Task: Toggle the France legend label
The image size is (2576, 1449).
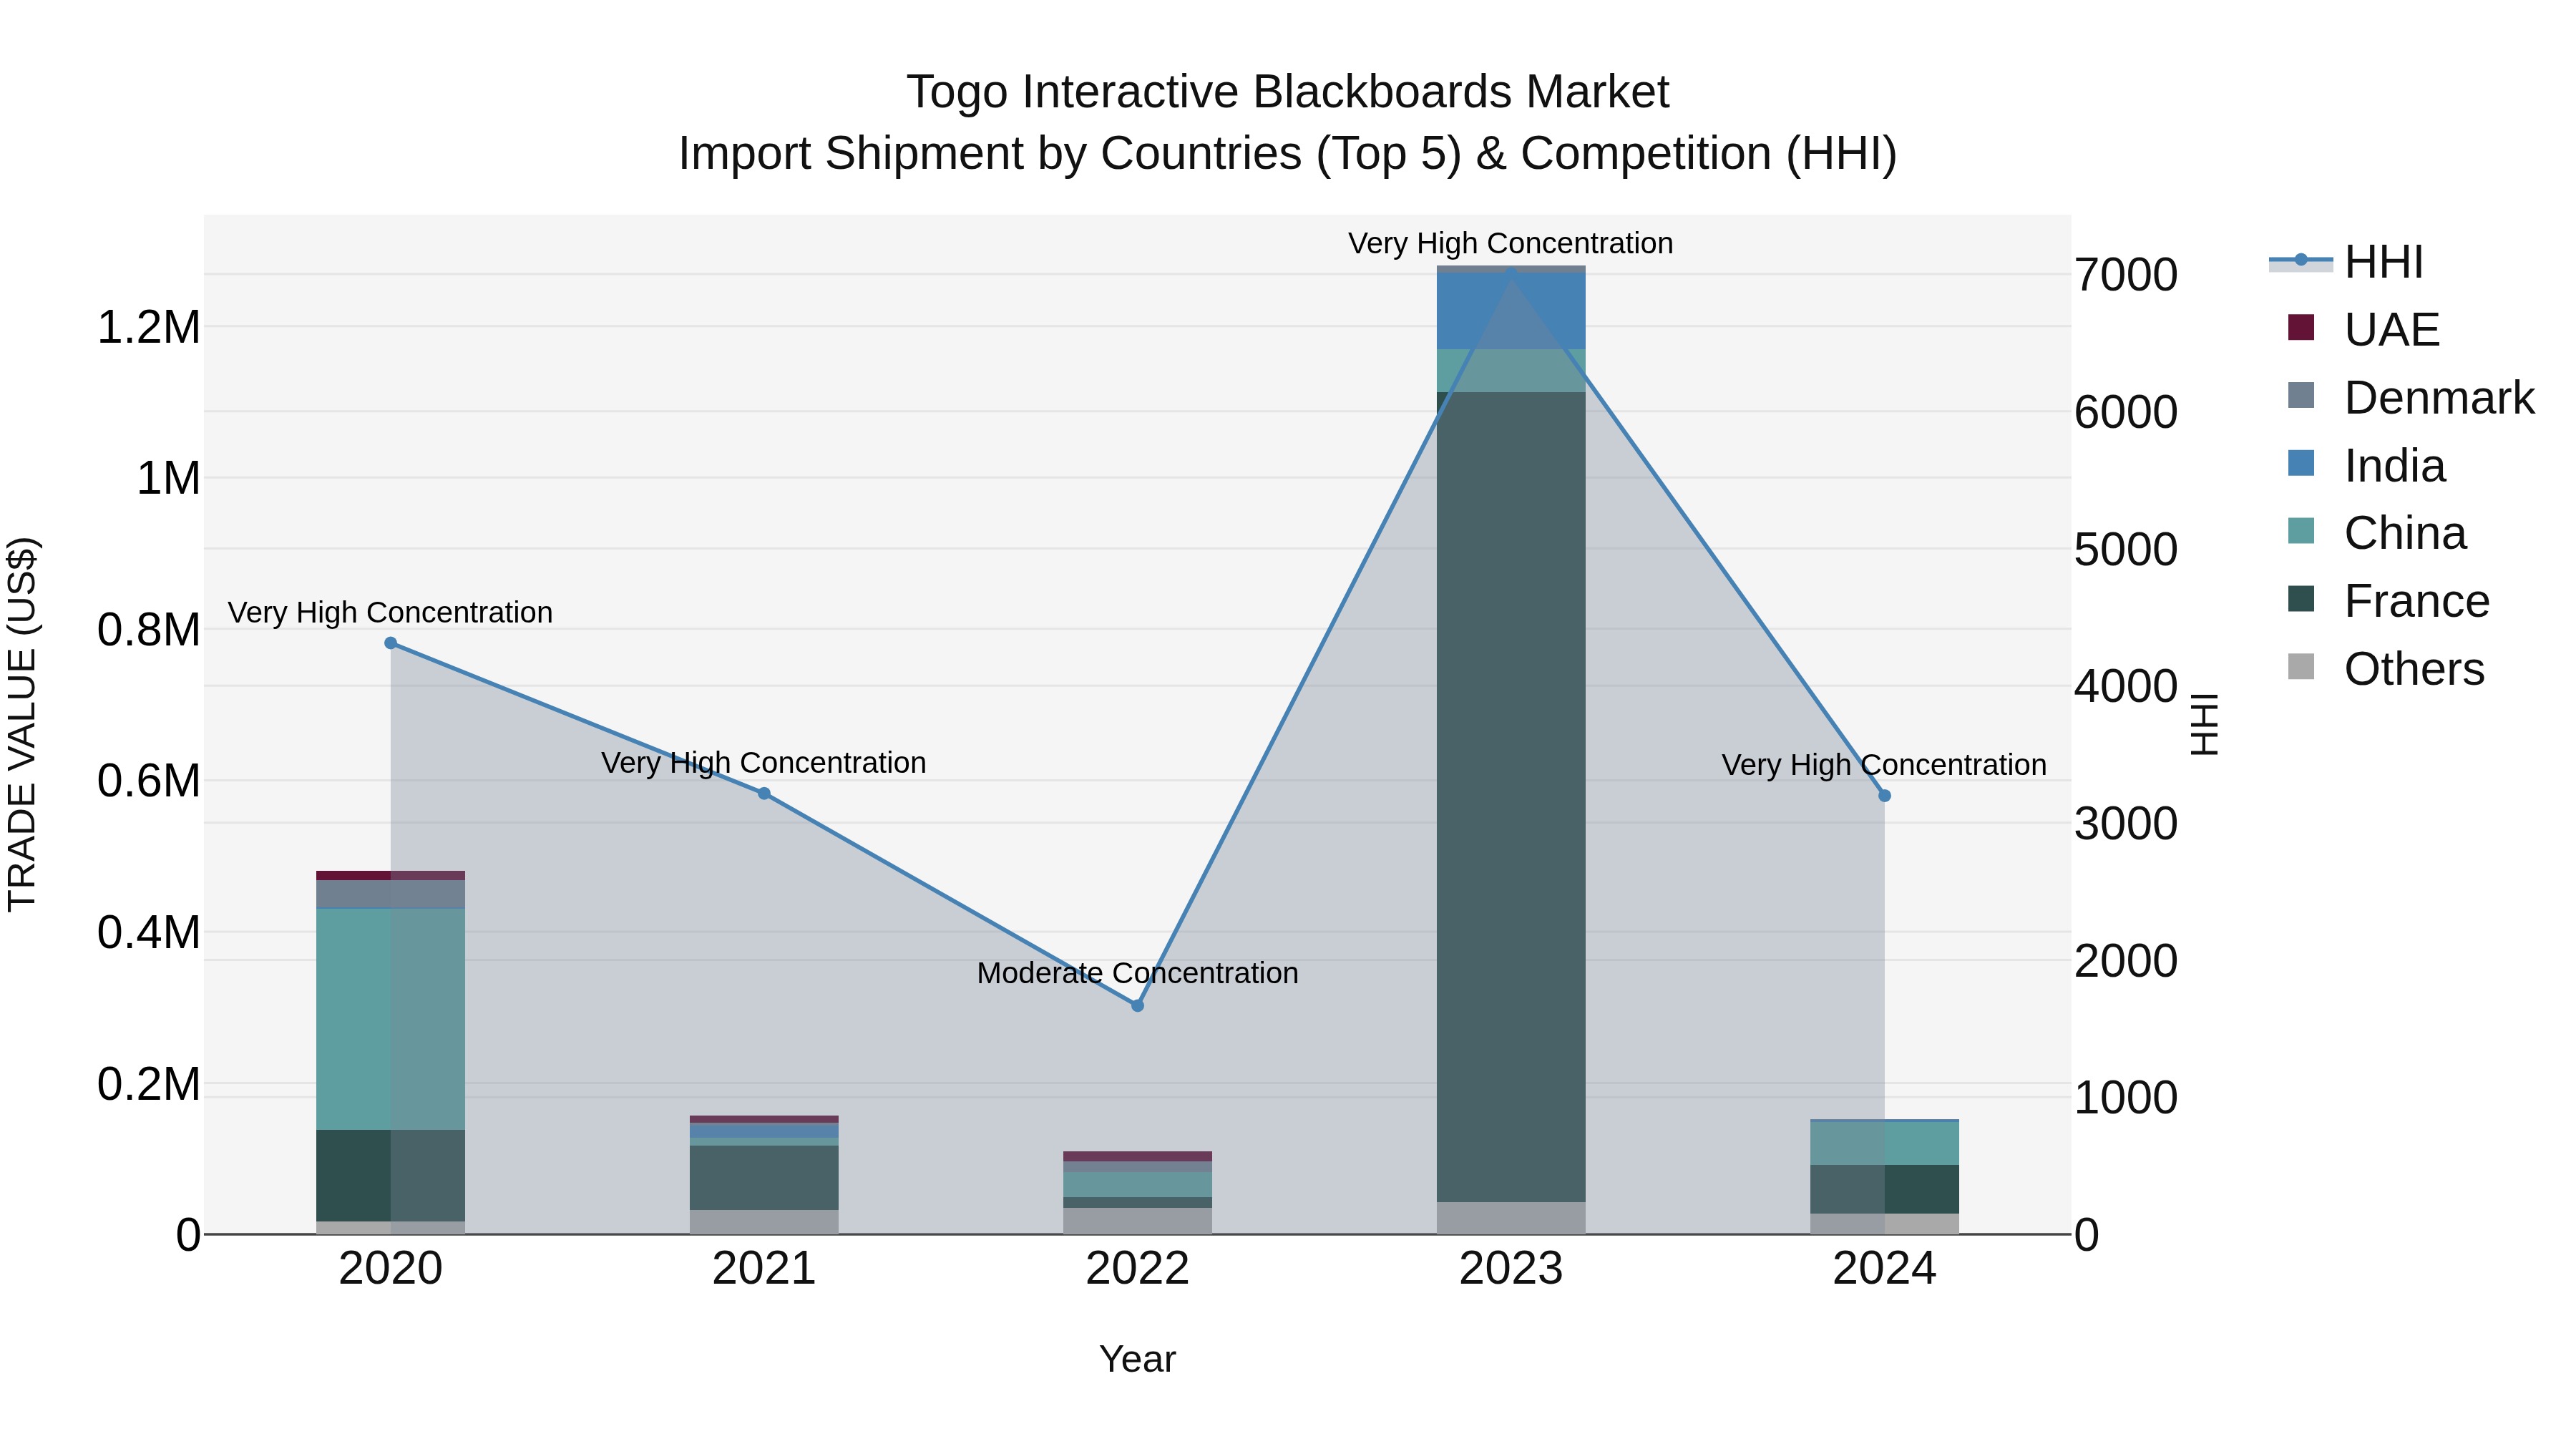Action: click(x=2417, y=601)
